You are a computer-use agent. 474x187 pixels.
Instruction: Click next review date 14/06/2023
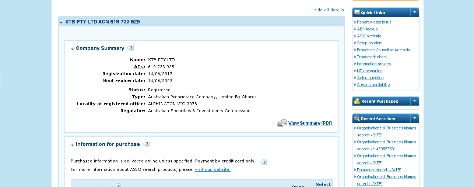point(160,81)
